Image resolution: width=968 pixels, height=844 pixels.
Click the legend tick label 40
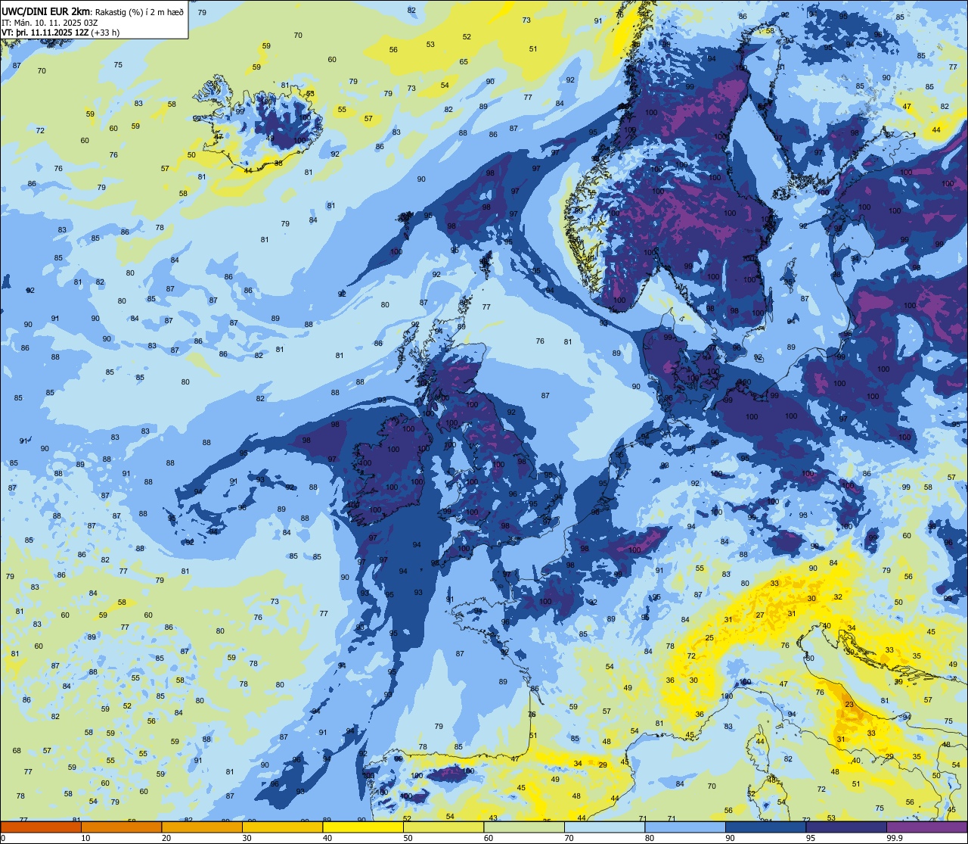[x=327, y=838]
